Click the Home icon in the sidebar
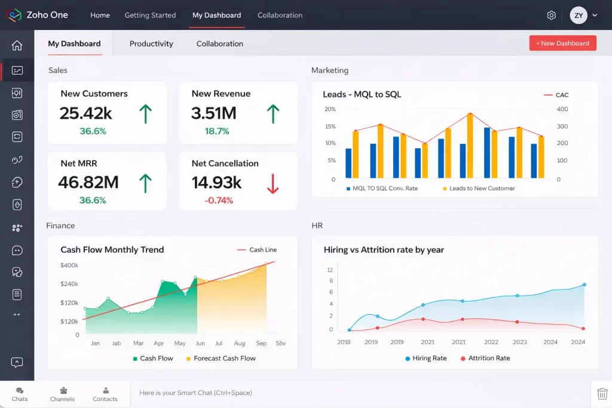The image size is (612, 408). [17, 46]
